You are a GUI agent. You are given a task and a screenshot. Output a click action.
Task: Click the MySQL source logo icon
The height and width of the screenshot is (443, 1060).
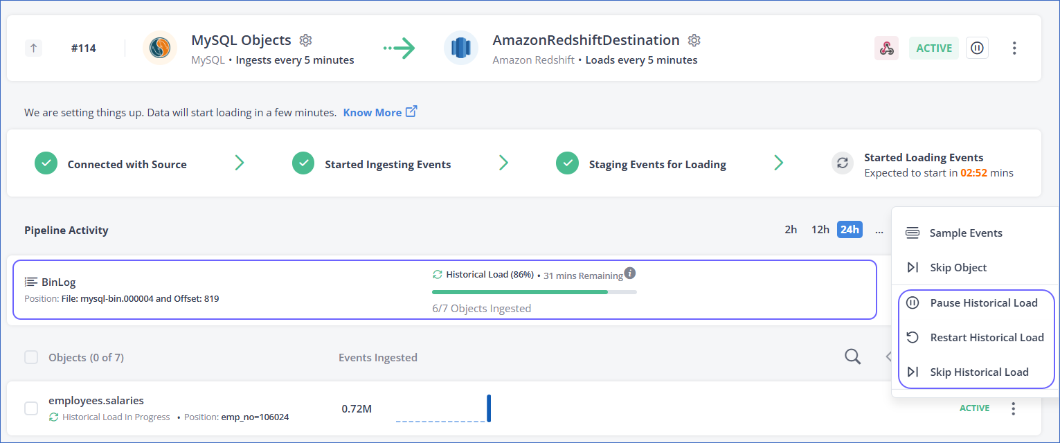click(160, 48)
